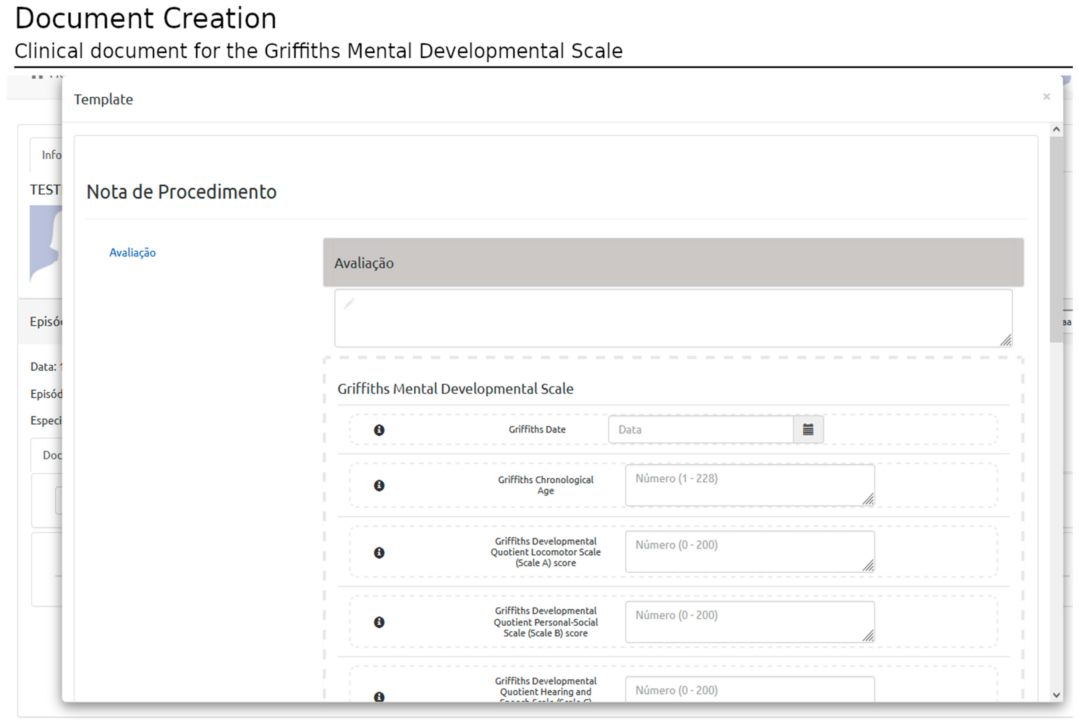Click pencil icon in Avaliação text area

(x=349, y=304)
